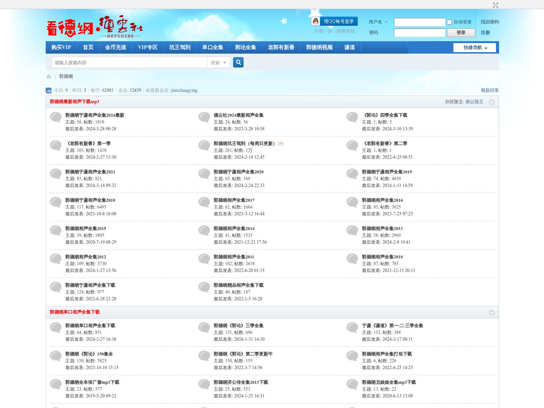Collapse the 郭德纲单口相声全集下载 section

coord(491,312)
